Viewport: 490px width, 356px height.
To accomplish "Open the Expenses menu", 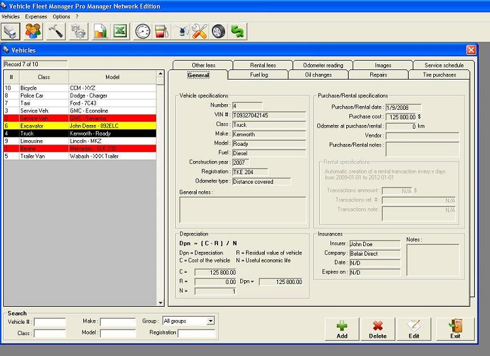I will pos(36,16).
